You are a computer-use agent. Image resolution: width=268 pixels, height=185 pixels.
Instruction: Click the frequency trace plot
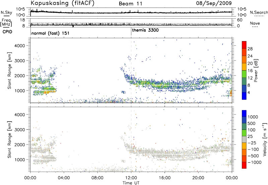tap(131, 23)
